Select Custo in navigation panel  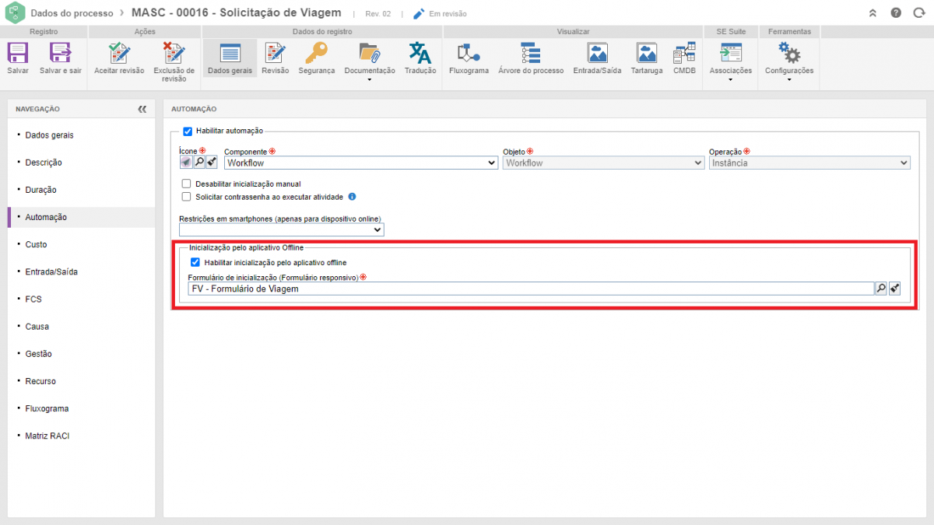[36, 244]
